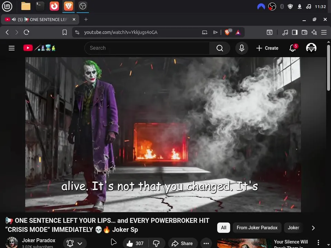The width and height of the screenshot is (331, 248).
Task: Open the music note tray icon
Action: 309,7
